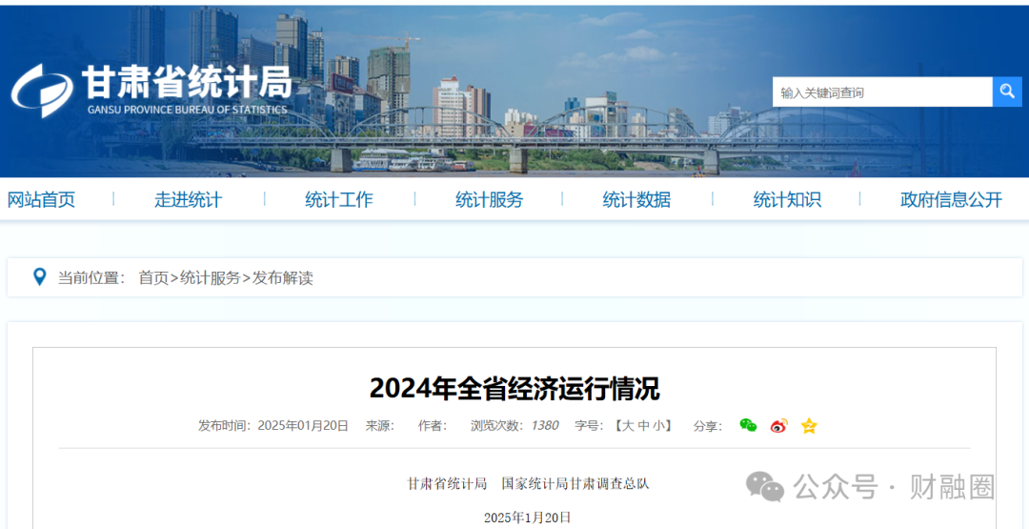1029x529 pixels.
Task: Go to 首页 in breadcrumb
Action: pos(153,277)
